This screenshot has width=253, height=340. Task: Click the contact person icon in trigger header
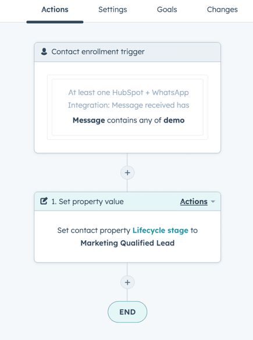coord(44,51)
